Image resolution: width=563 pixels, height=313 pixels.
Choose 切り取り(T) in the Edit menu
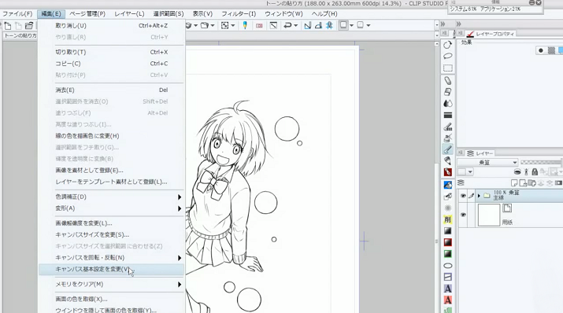coord(111,52)
